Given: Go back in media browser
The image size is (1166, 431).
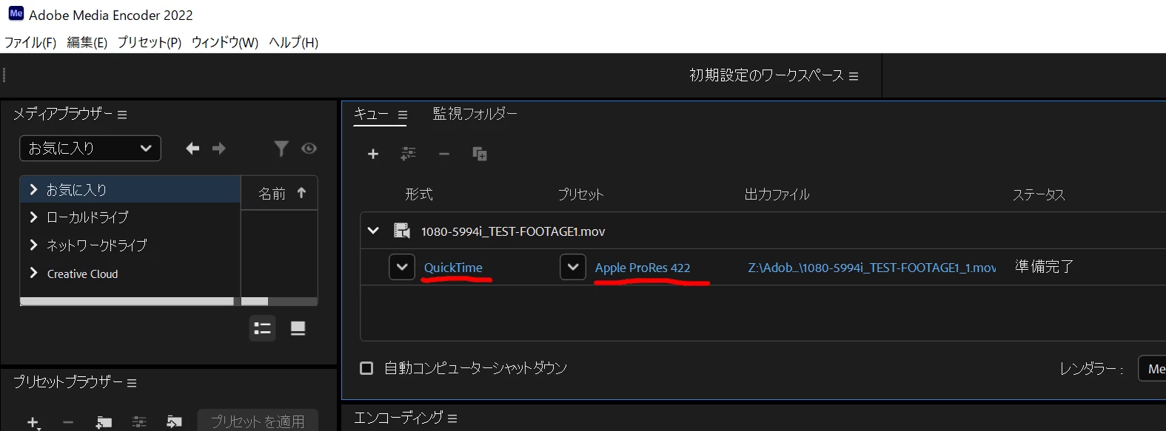Looking at the screenshot, I should click(192, 149).
